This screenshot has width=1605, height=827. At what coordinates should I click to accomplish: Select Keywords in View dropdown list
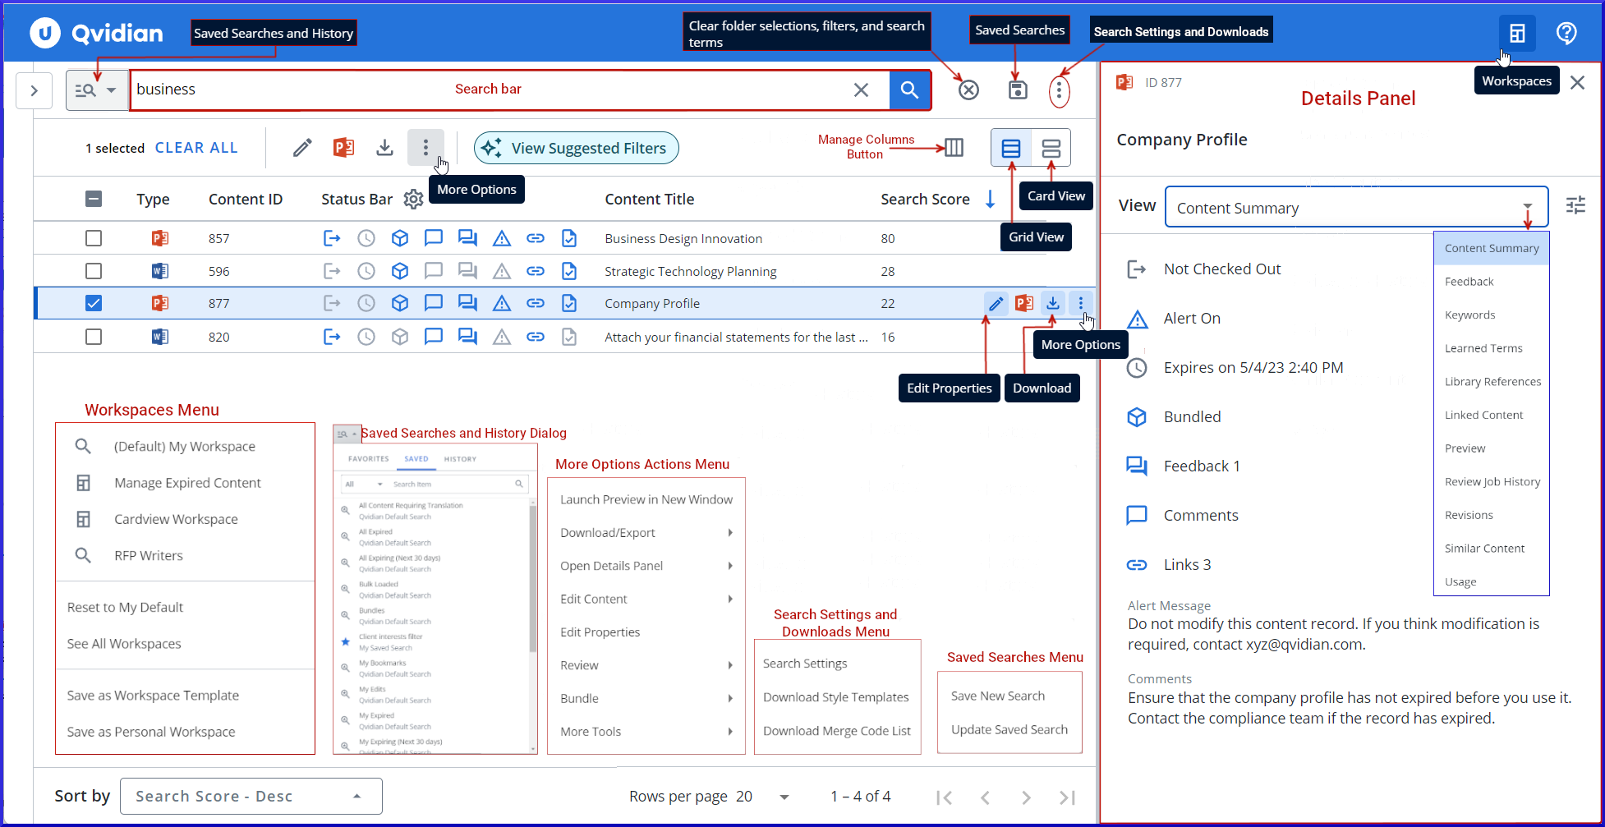1492,315
